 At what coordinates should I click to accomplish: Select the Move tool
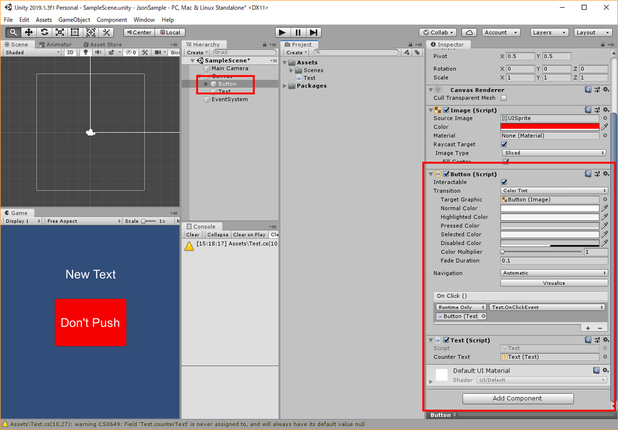coord(29,32)
